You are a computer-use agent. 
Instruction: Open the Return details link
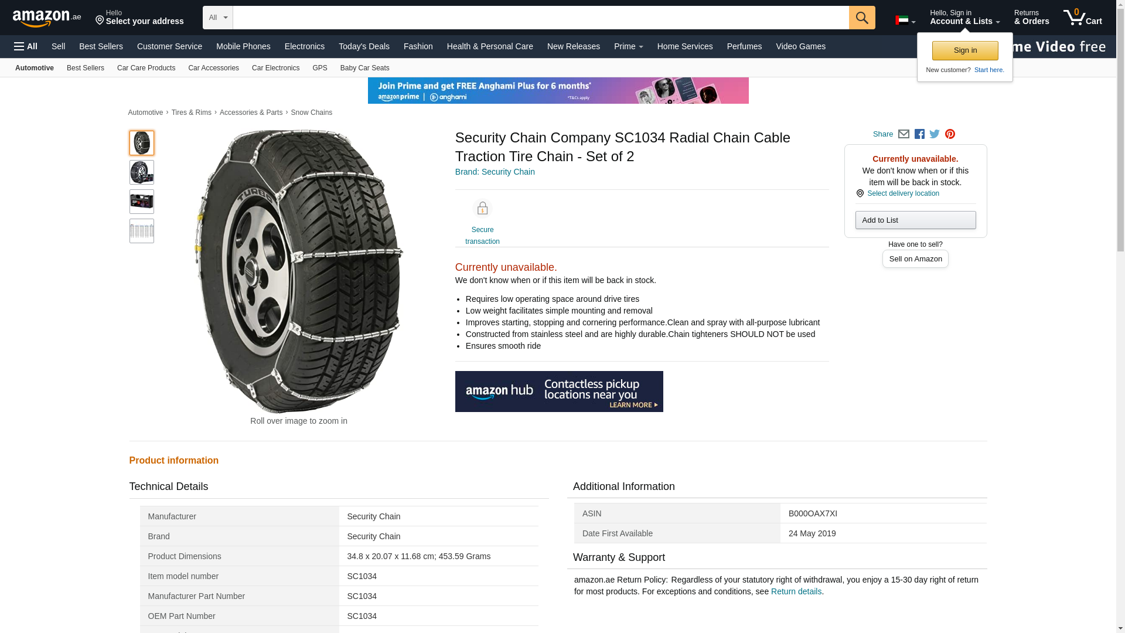point(796,591)
